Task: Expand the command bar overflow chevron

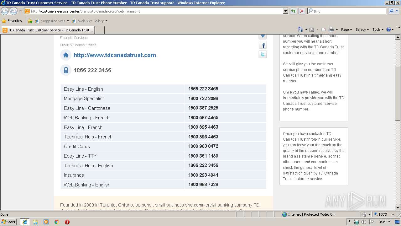Action: click(398, 28)
